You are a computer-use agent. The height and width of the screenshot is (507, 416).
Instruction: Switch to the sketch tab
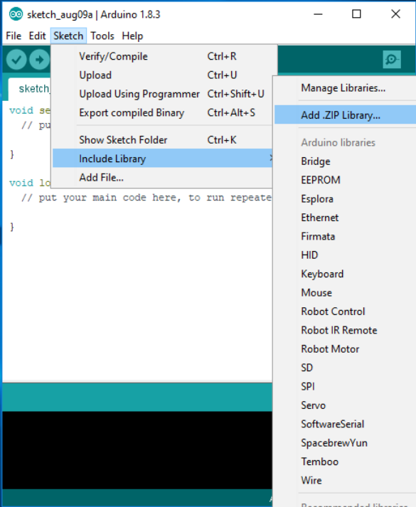point(30,89)
